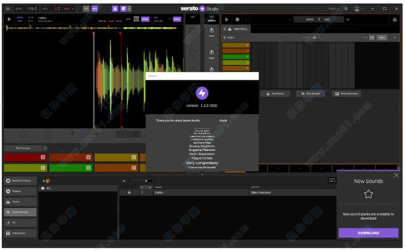Image resolution: width=405 pixels, height=251 pixels.
Task: Select the Audio Samples tab
Action: tap(20, 213)
